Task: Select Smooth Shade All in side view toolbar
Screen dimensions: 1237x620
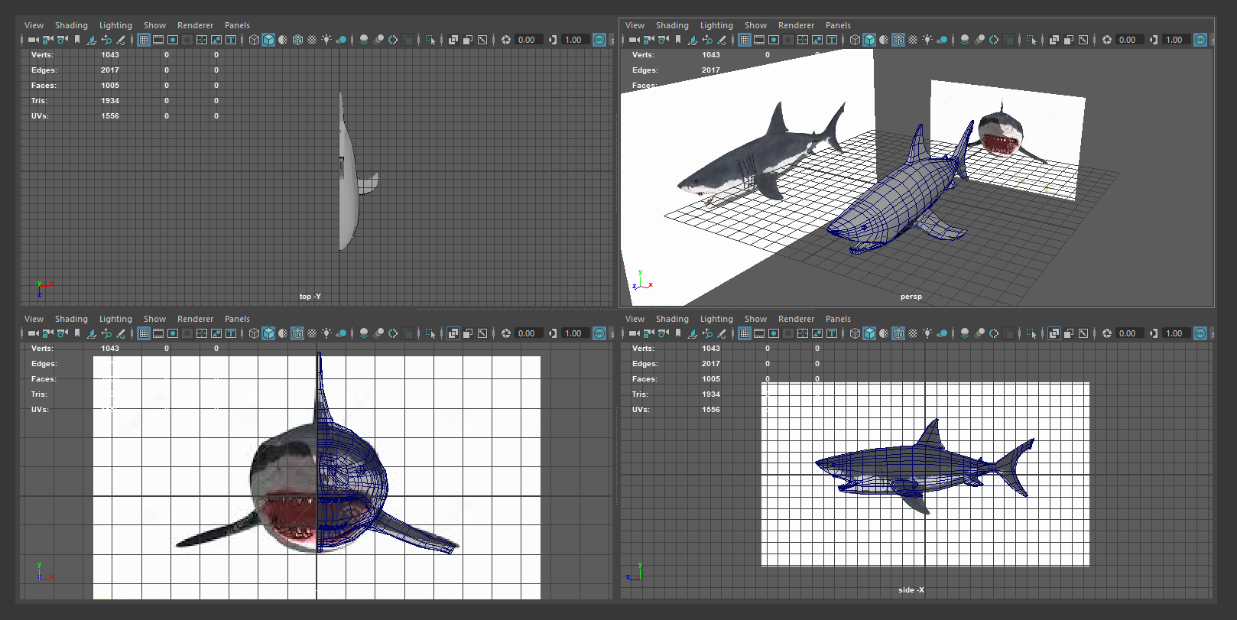Action: [x=869, y=333]
